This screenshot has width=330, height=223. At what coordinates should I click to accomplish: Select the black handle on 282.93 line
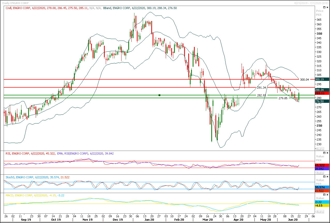click(159, 95)
